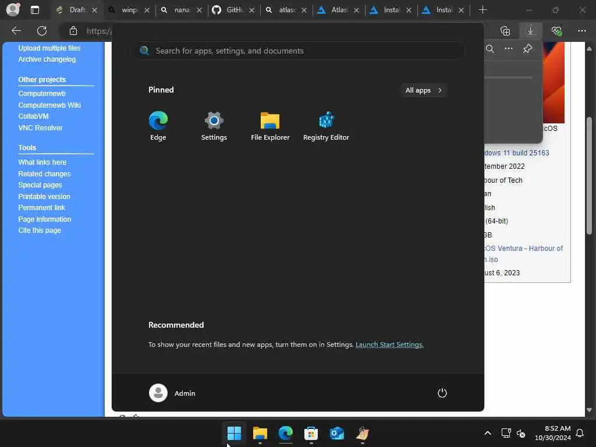Open the clock showing 8:52 AM
This screenshot has height=447, width=596.
click(552, 433)
